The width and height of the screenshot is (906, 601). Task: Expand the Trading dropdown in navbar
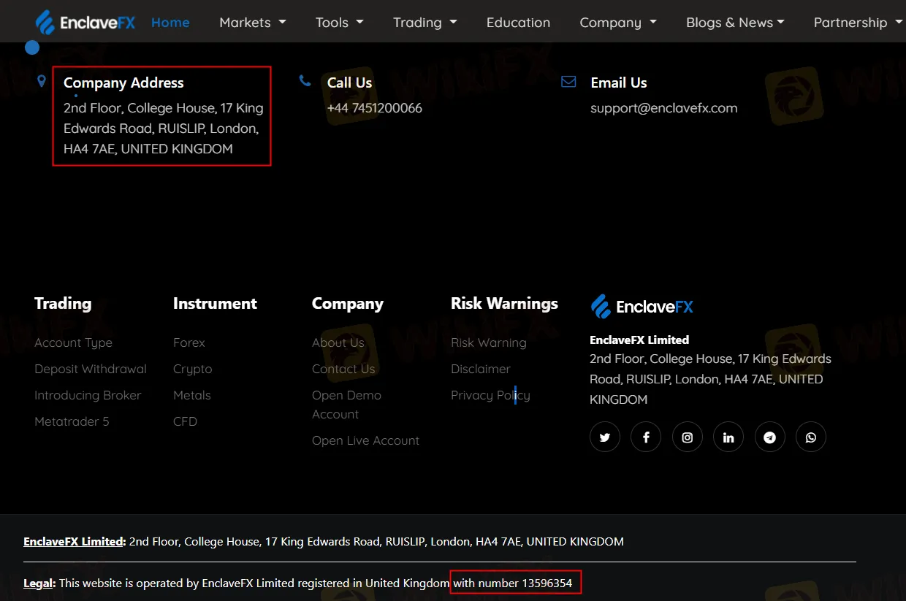[x=425, y=23]
